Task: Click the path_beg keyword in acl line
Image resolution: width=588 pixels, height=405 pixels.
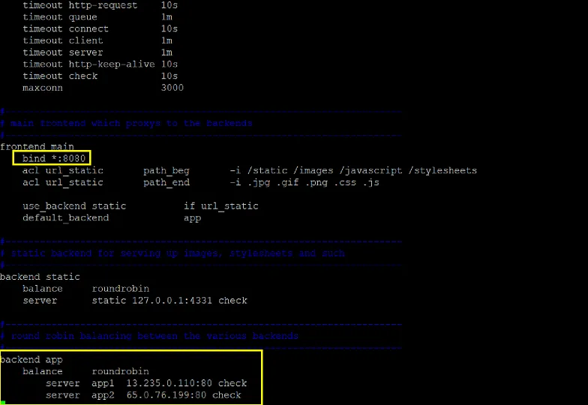Action: (x=166, y=170)
